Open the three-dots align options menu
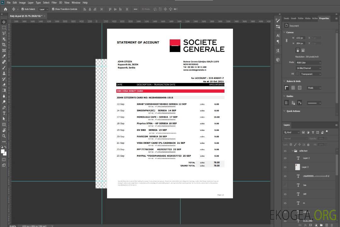340x227 pixels. coord(135,9)
